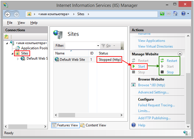This screenshot has width=194, height=139.
Task: Click the Home icon in the top toolbar
Action: pyautogui.click(x=175, y=14)
